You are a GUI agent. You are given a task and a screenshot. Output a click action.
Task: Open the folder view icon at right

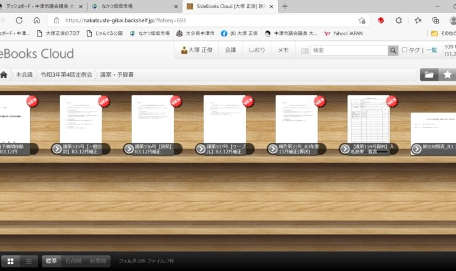[429, 75]
